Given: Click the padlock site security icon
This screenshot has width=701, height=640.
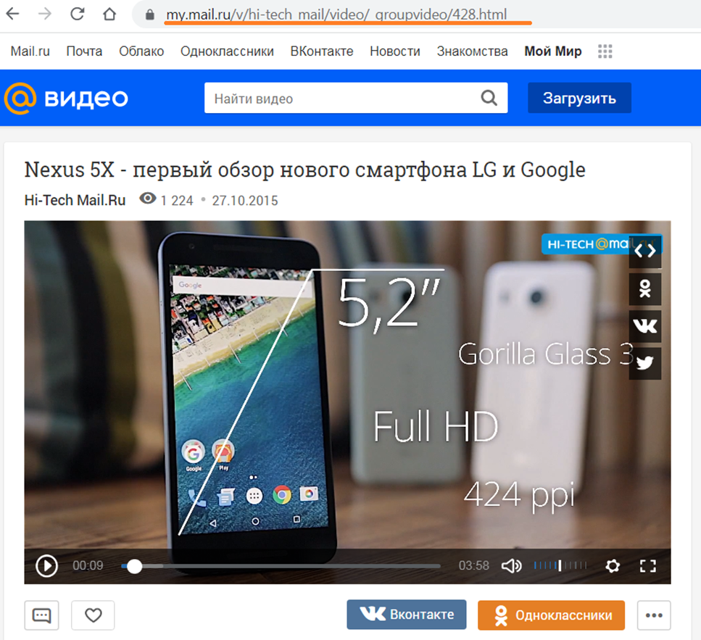Looking at the screenshot, I should (x=150, y=14).
